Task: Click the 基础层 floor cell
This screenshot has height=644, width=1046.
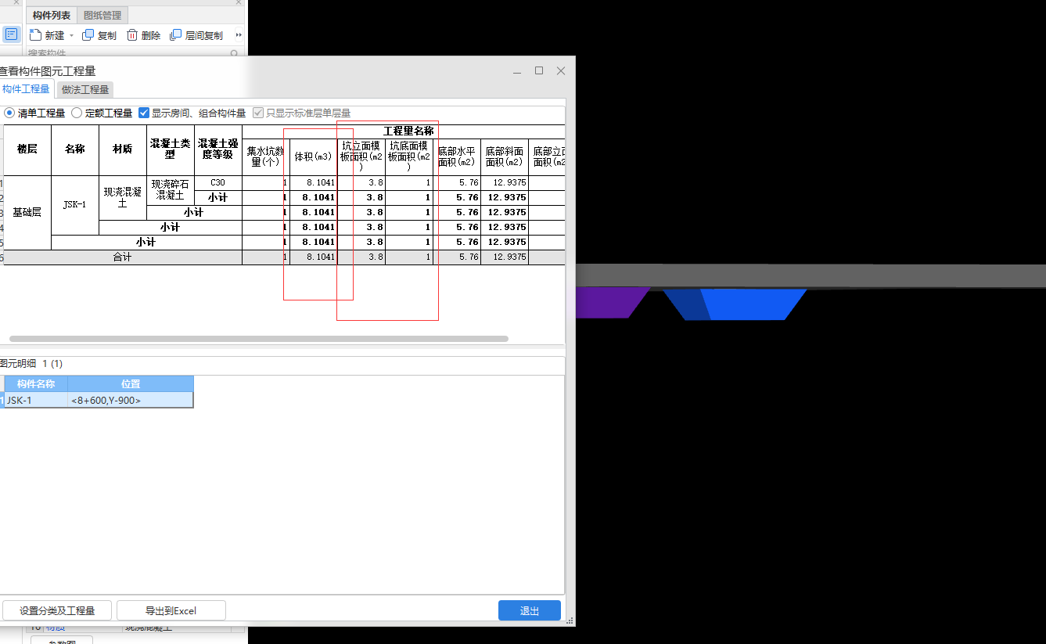Action: pyautogui.click(x=27, y=212)
